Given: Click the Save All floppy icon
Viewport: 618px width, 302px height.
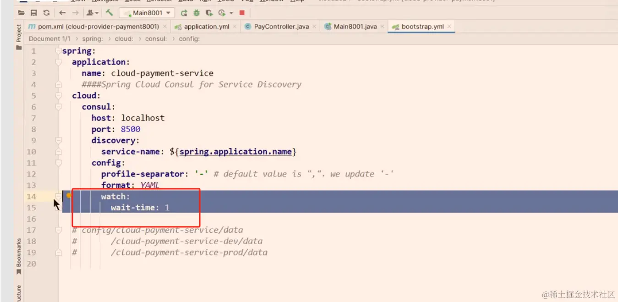Looking at the screenshot, I should [x=34, y=13].
